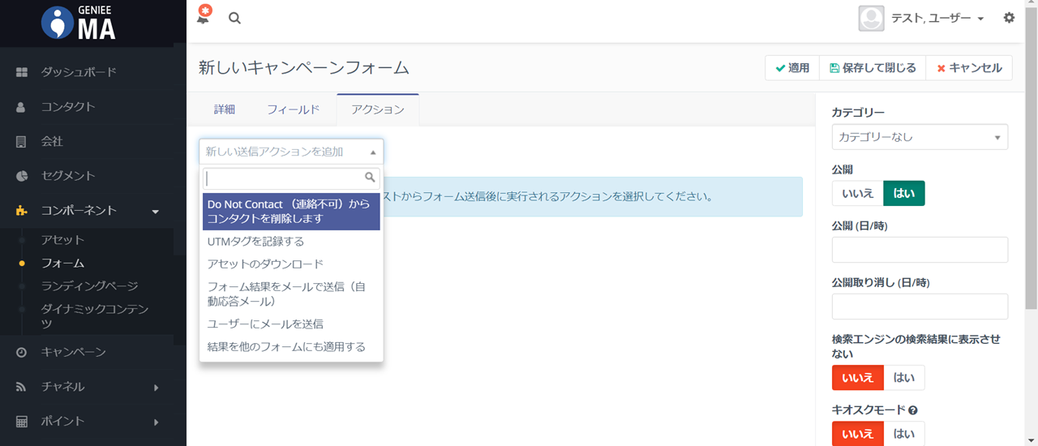1038x446 pixels.
Task: Click the campaign clock icon in sidebar
Action: [22, 353]
